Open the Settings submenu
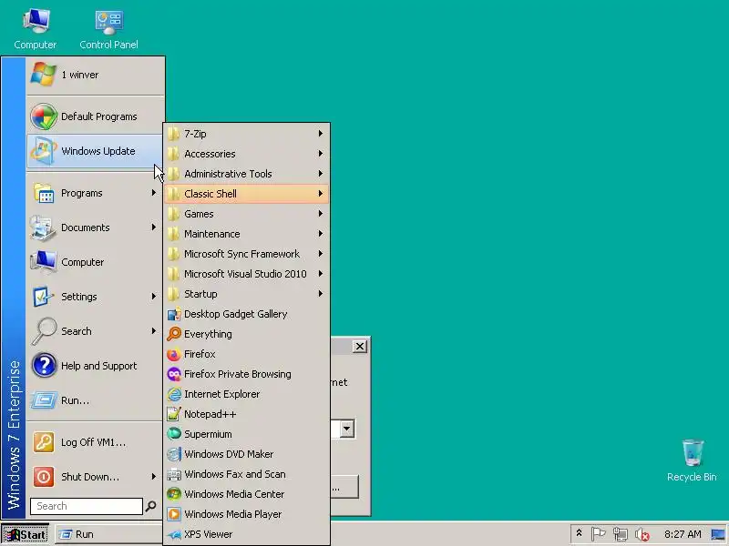The width and height of the screenshot is (729, 546). pos(95,297)
